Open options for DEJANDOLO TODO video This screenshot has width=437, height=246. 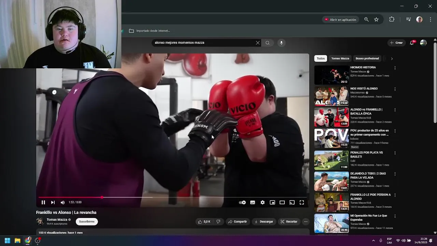pos(395,174)
